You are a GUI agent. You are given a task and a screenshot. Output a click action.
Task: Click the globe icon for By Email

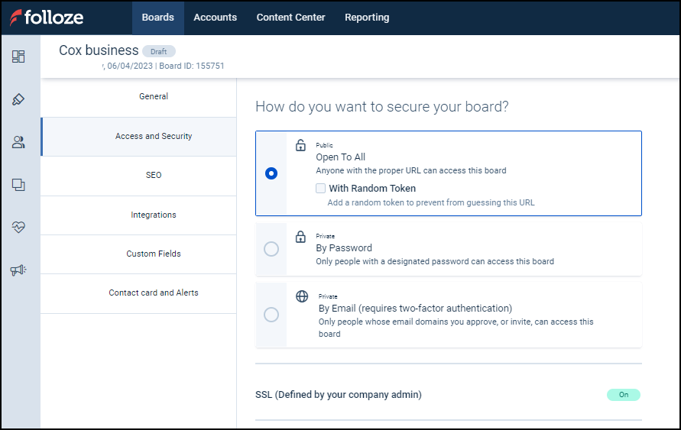(x=302, y=296)
